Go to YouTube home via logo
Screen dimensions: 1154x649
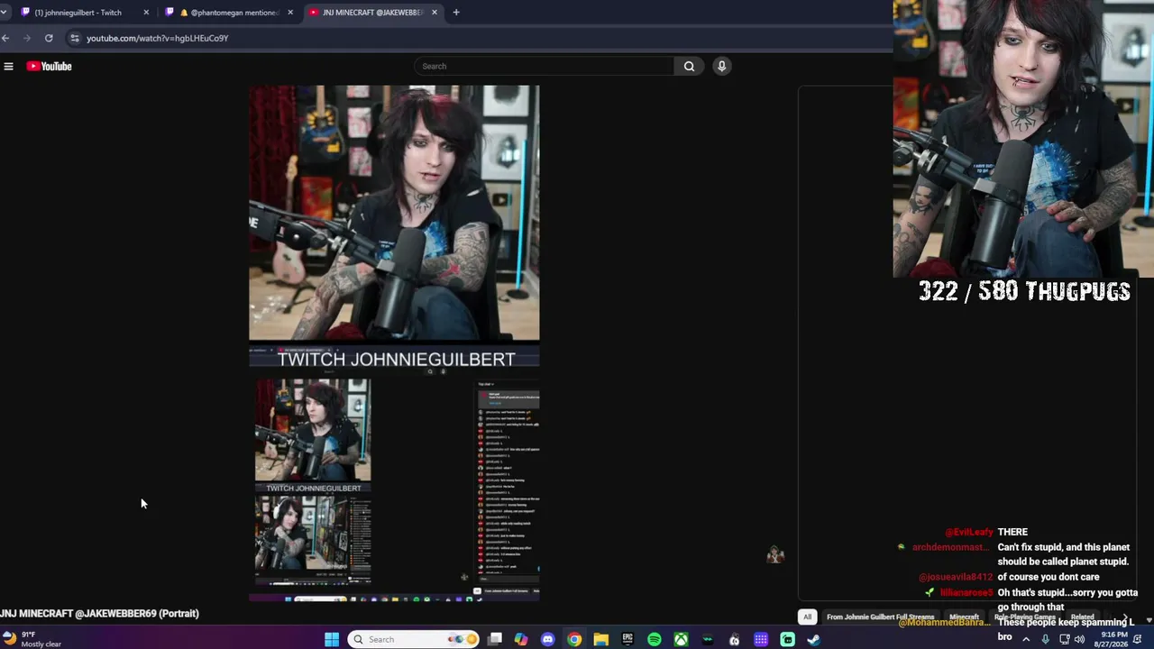coord(49,66)
